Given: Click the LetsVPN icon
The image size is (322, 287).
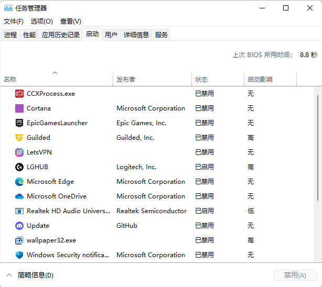Looking at the screenshot, I should coord(19,152).
